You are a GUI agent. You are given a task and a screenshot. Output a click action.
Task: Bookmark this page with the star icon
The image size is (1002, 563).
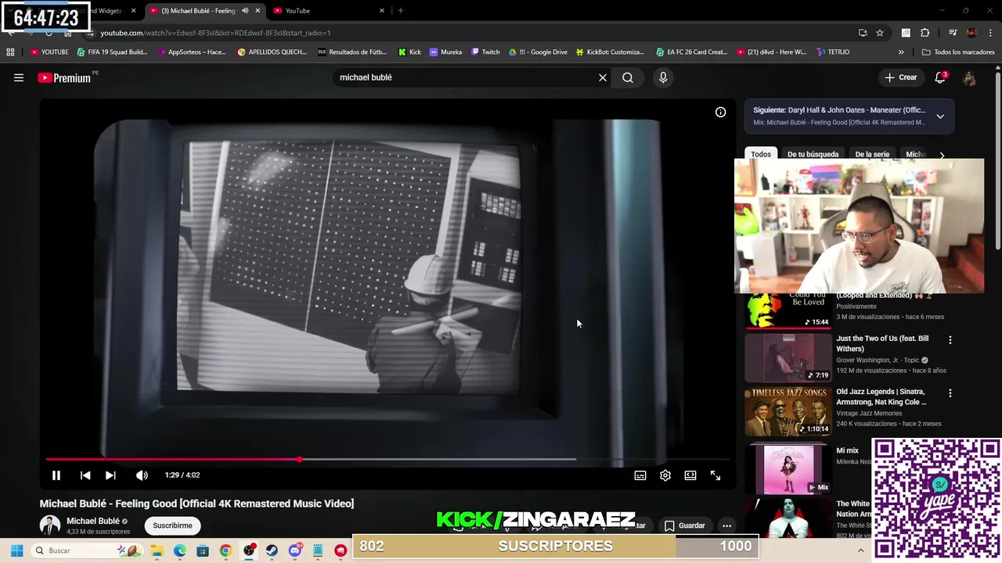click(x=880, y=33)
